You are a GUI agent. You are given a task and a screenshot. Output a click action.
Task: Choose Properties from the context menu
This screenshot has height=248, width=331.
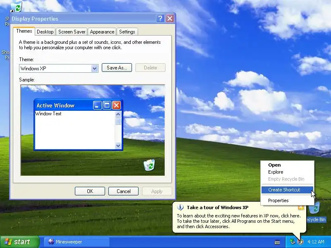click(x=287, y=200)
